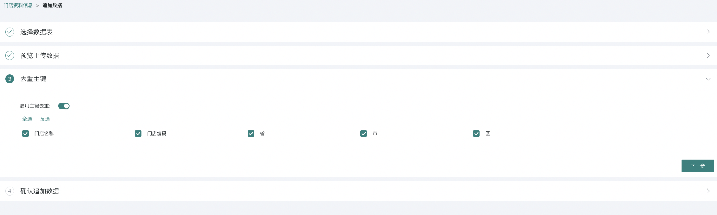The height and width of the screenshot is (215, 717).
Task: Click the 反选 link
Action: tap(45, 119)
